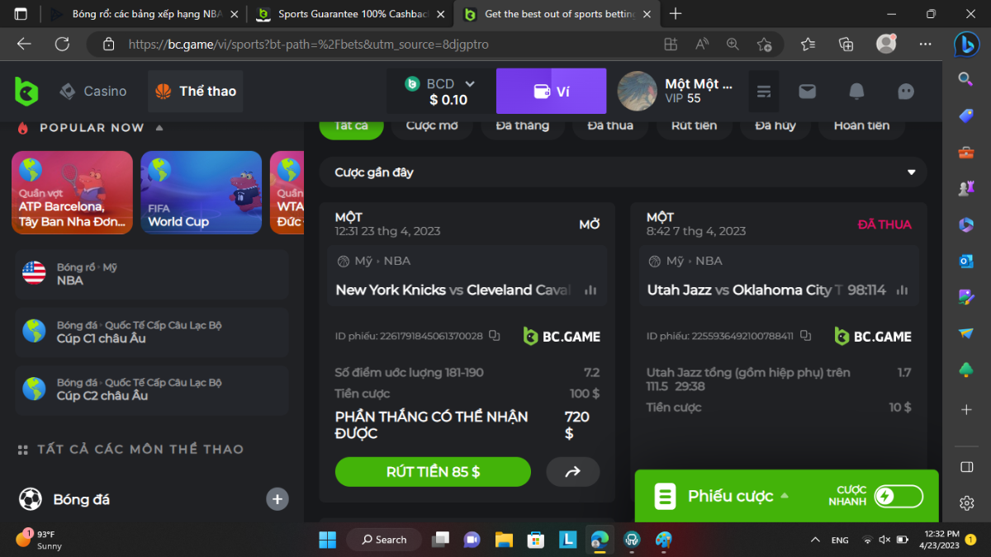Click the Rút tiền 85 $ button

pos(433,472)
